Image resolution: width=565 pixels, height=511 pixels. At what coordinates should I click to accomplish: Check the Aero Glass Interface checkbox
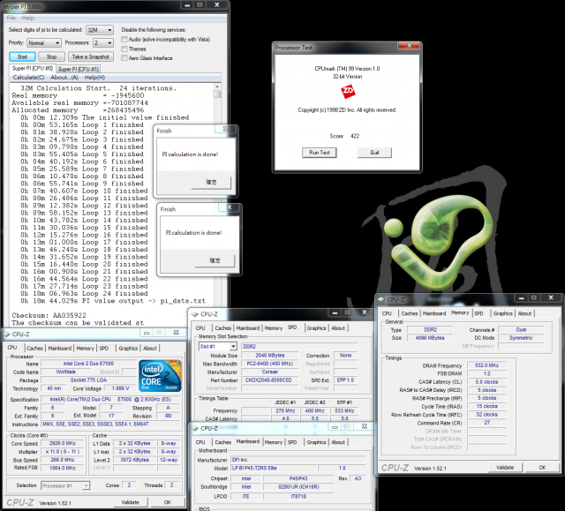pyautogui.click(x=124, y=58)
